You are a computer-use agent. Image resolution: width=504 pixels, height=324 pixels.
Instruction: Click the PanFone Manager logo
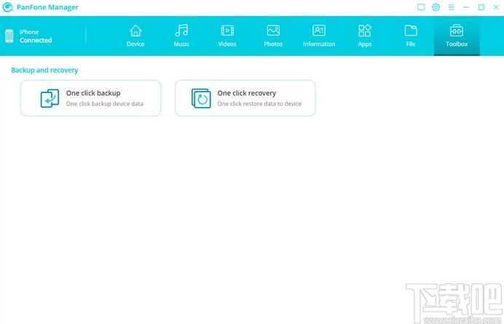click(7, 7)
